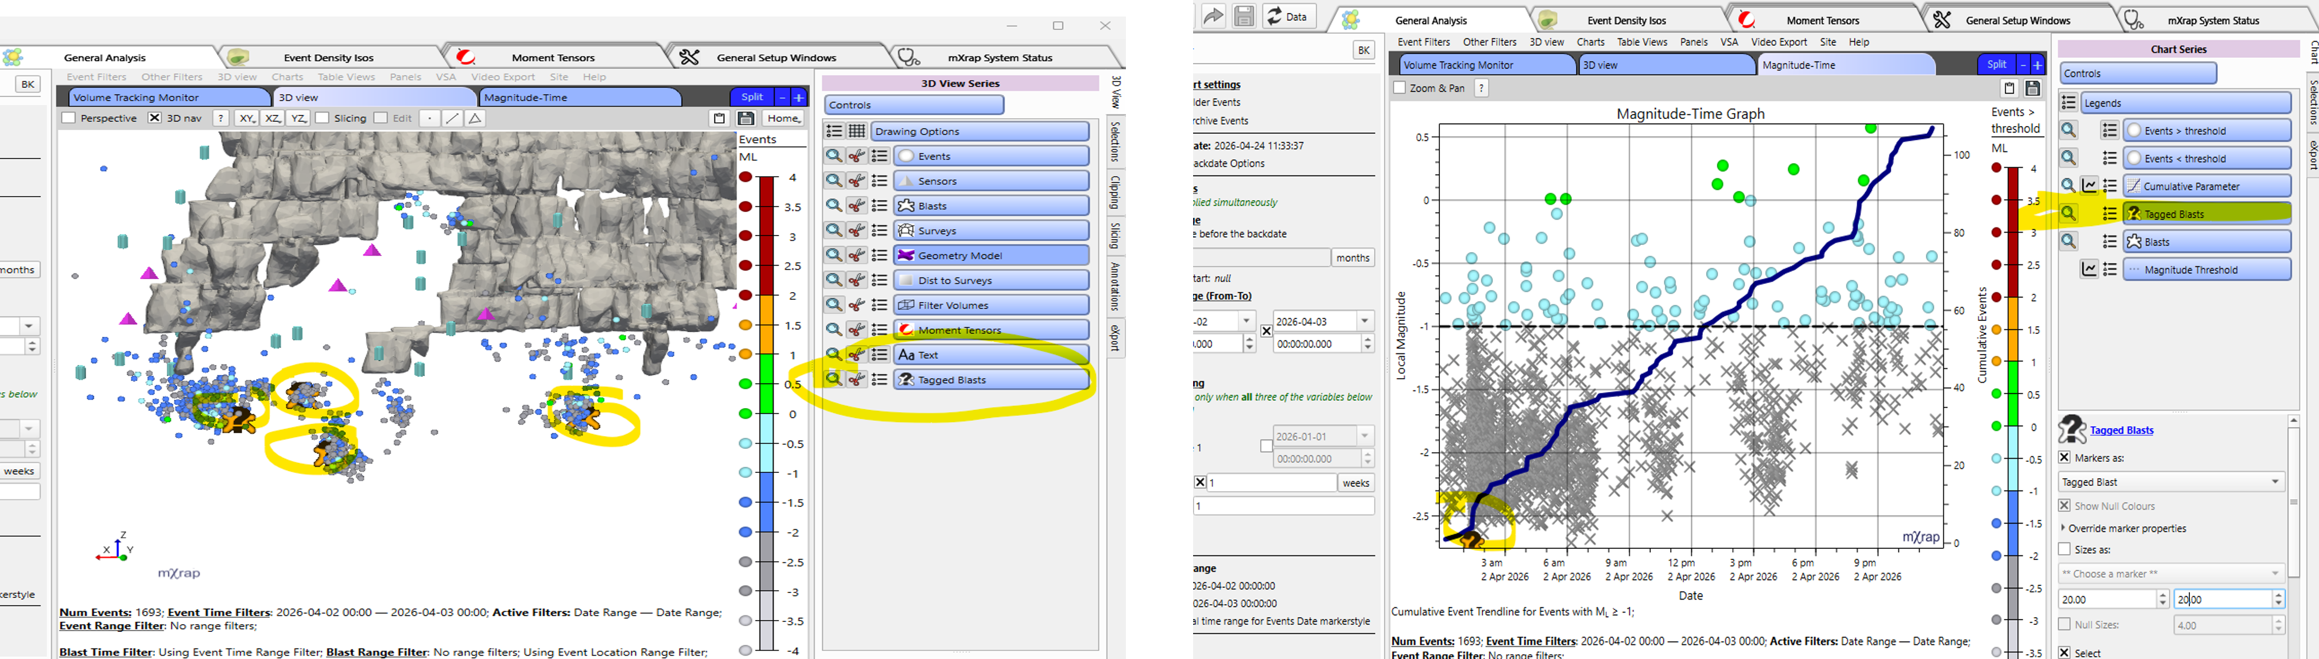Increment the first 20.00 size stepper
This screenshot has width=2319, height=659.
point(2162,595)
